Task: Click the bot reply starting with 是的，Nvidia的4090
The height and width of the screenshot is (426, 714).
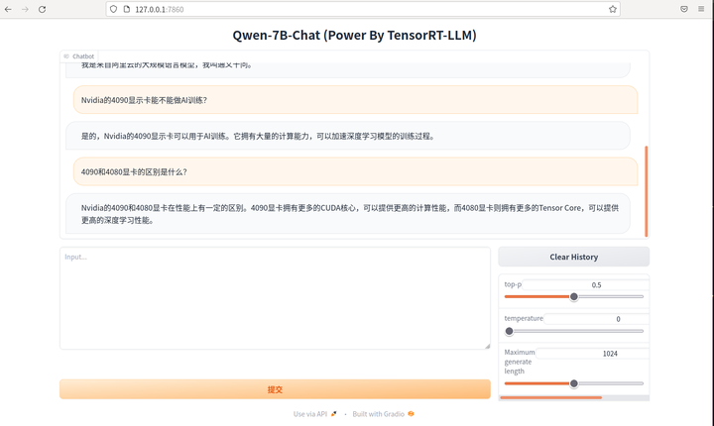Action: pyautogui.click(x=348, y=136)
